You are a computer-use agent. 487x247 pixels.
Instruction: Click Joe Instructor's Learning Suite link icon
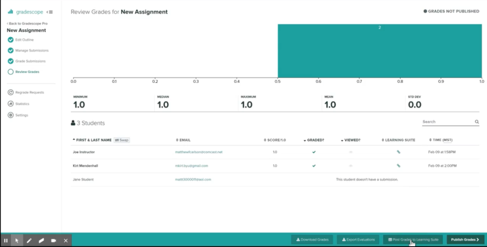398,152
